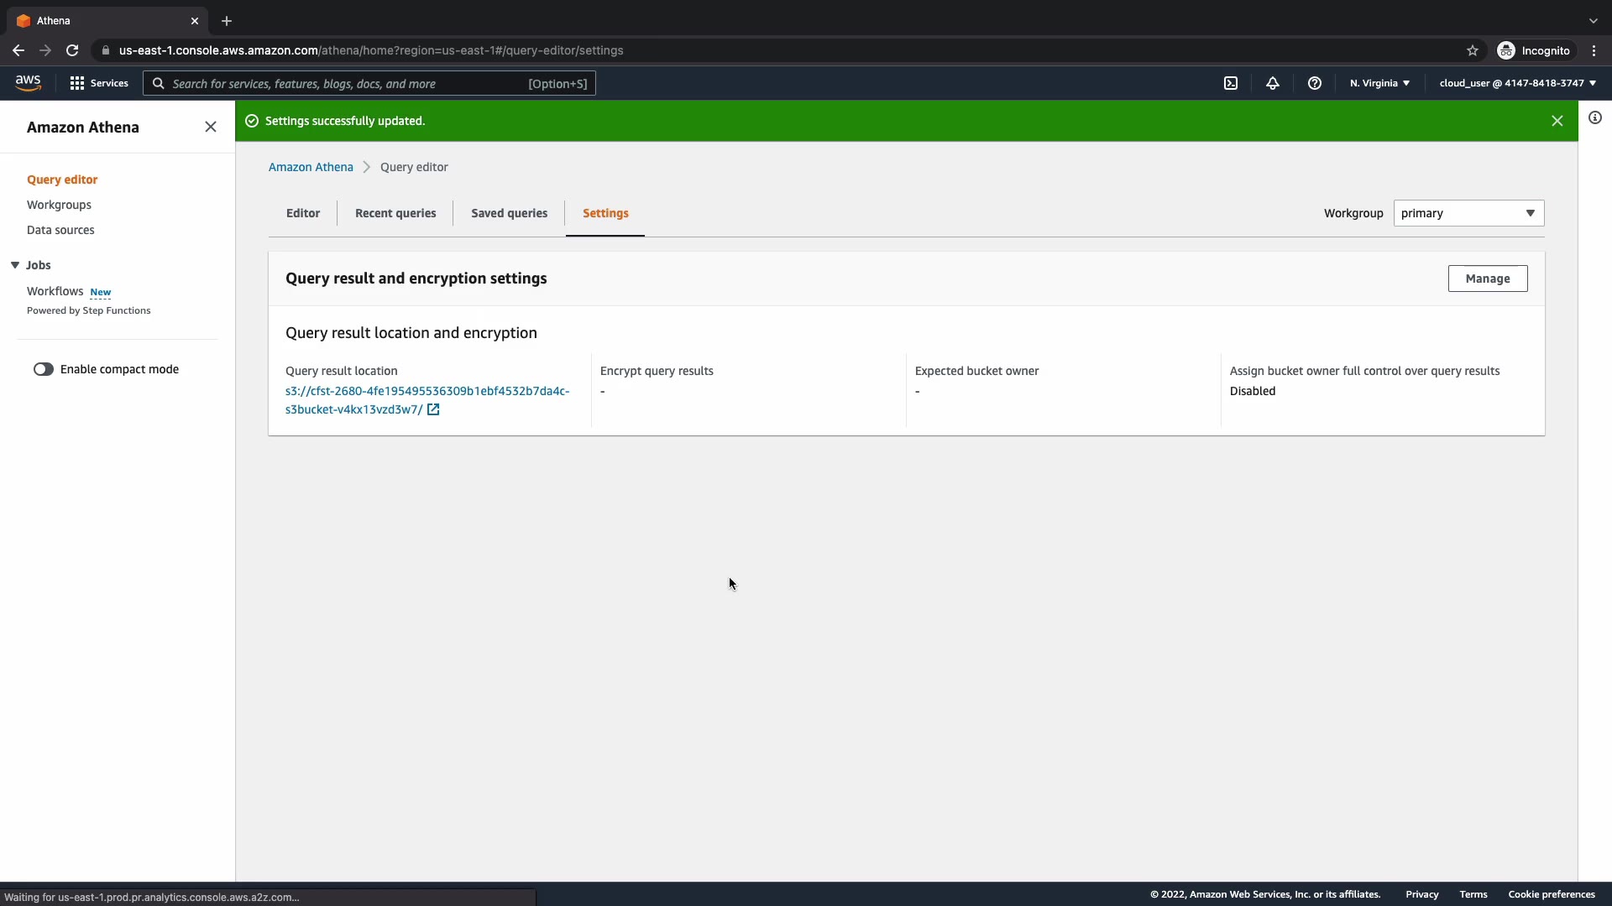Open AWS CloudShell icon in top bar
This screenshot has height=906, width=1612.
1231,83
